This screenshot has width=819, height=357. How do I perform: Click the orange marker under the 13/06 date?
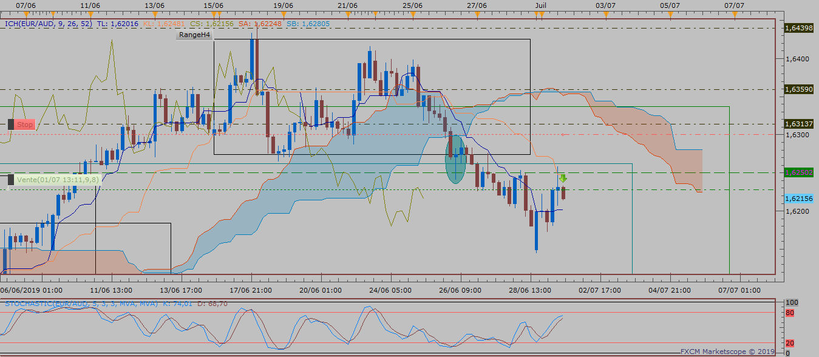(155, 13)
